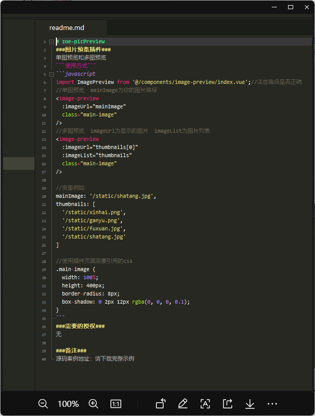Zoom in with the magnifier plus icon

click(93, 404)
